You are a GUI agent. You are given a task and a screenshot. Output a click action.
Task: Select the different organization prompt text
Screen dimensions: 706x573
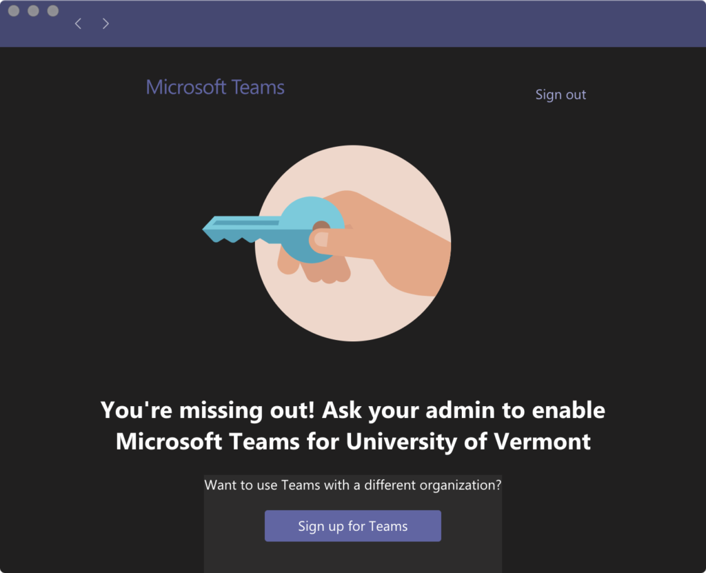pos(352,485)
